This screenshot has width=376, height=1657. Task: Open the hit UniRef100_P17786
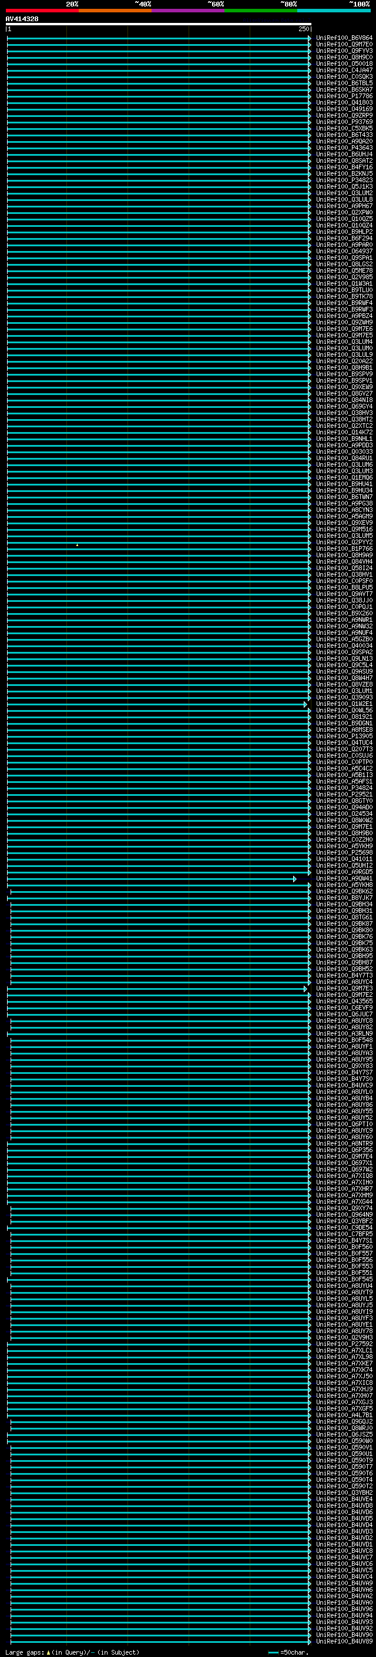click(344, 96)
